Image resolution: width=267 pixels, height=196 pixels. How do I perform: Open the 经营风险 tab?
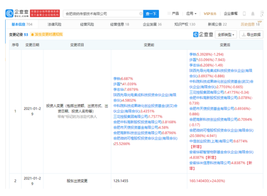pos(87,25)
